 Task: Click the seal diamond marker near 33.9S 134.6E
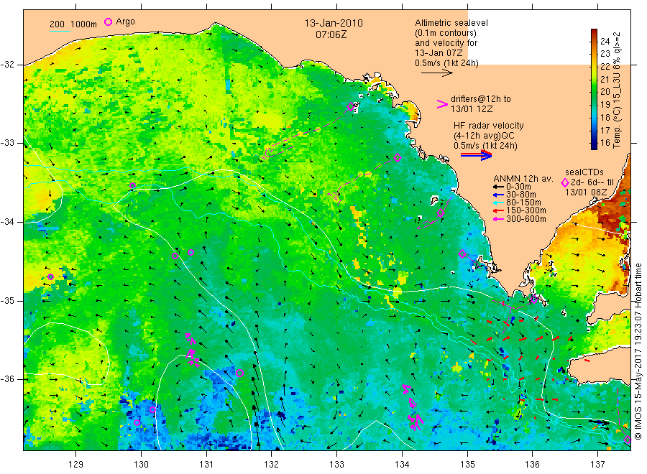click(x=441, y=213)
